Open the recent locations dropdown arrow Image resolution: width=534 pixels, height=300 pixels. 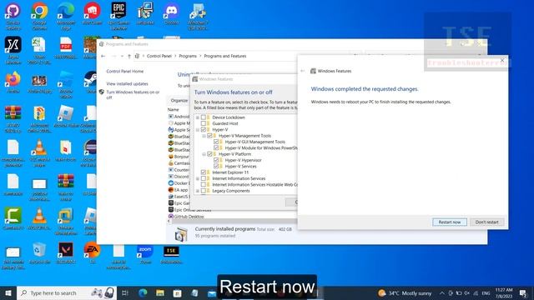click(x=122, y=56)
